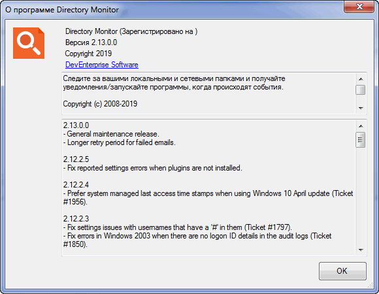Click the 'Copyright 2019' line

[88, 54]
